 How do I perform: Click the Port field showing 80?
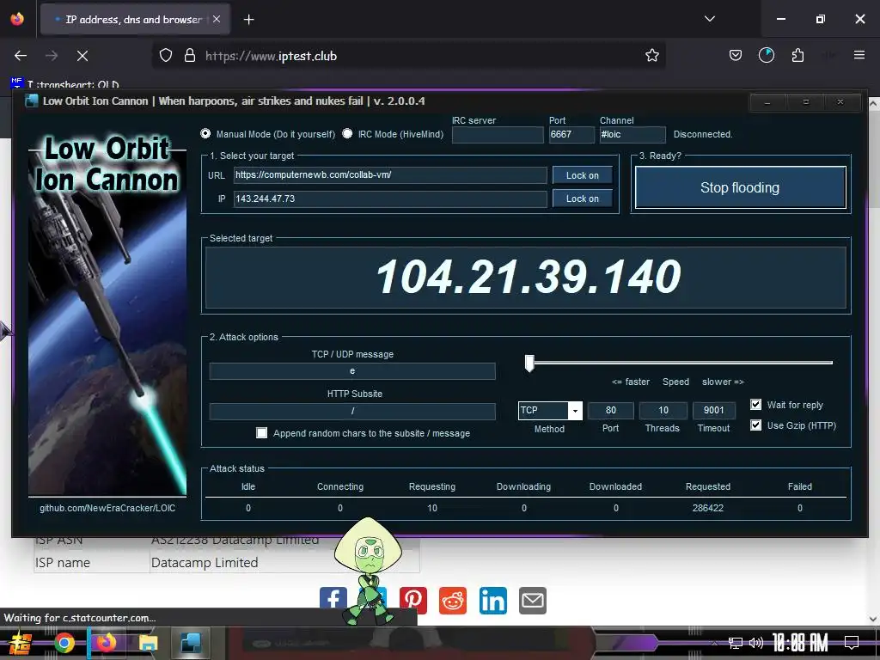coord(611,410)
